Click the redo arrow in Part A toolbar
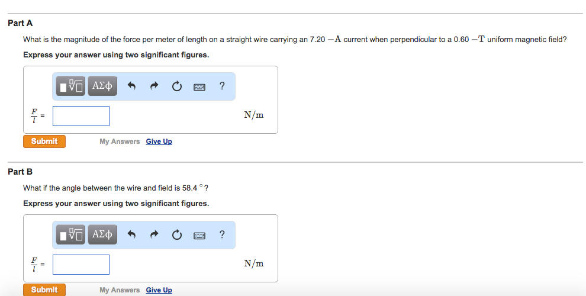 tap(154, 86)
